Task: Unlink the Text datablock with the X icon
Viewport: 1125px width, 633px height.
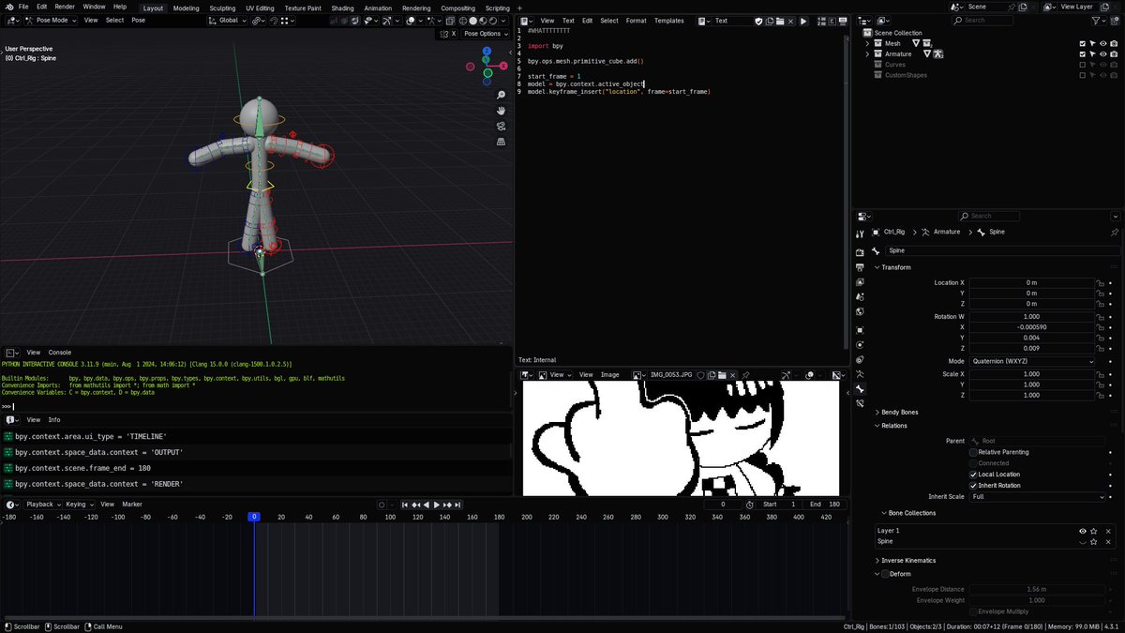Action: coord(791,21)
